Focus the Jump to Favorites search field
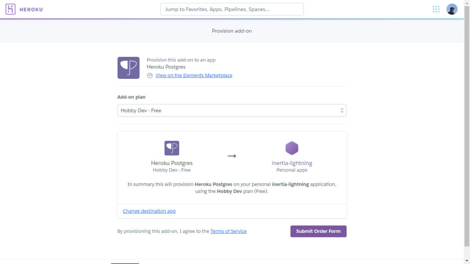This screenshot has height=264, width=470. 232,9
